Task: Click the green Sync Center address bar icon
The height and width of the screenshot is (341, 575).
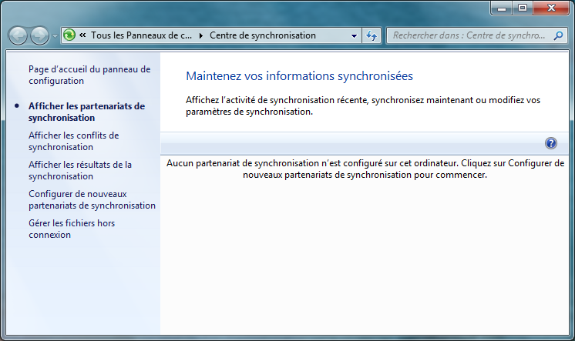Action: [69, 35]
